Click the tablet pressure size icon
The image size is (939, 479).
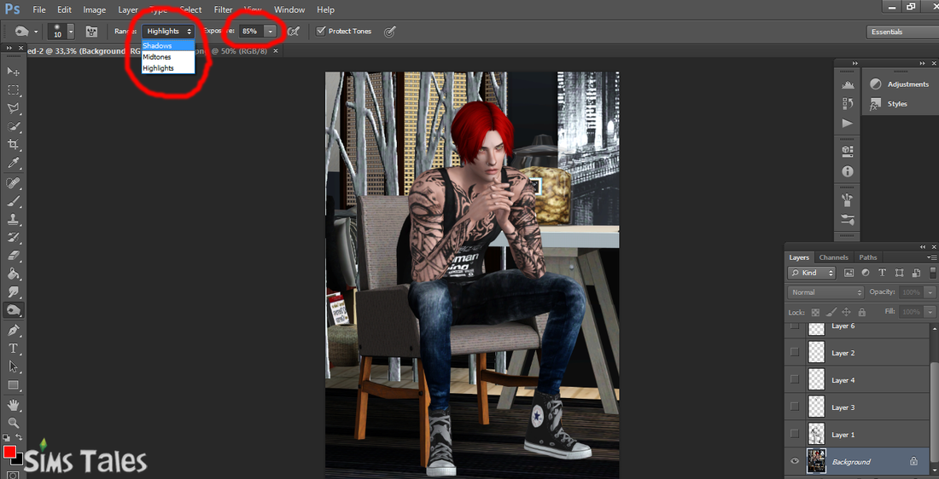390,31
